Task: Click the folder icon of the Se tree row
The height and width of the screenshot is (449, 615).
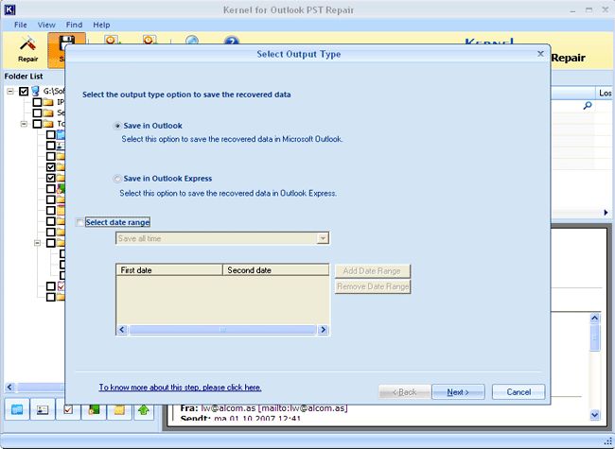Action: click(48, 112)
